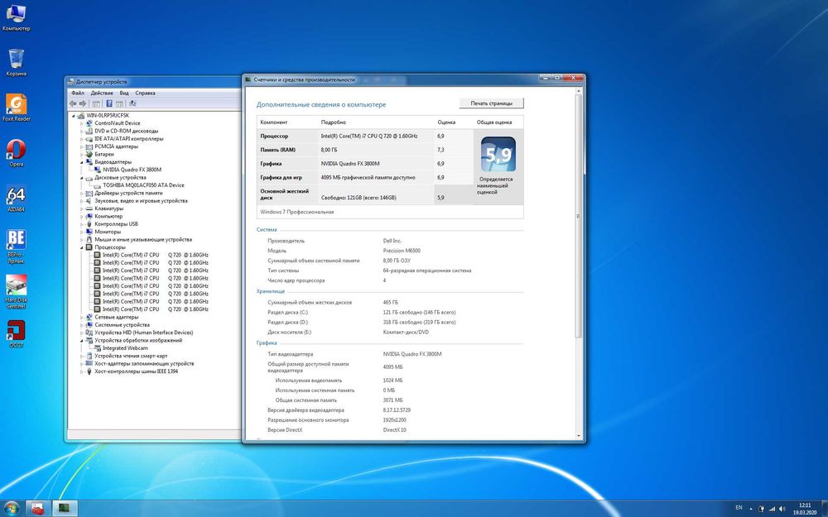Toggle the console tree icon left of Help
Image resolution: width=828 pixels, height=517 pixels.
96,103
